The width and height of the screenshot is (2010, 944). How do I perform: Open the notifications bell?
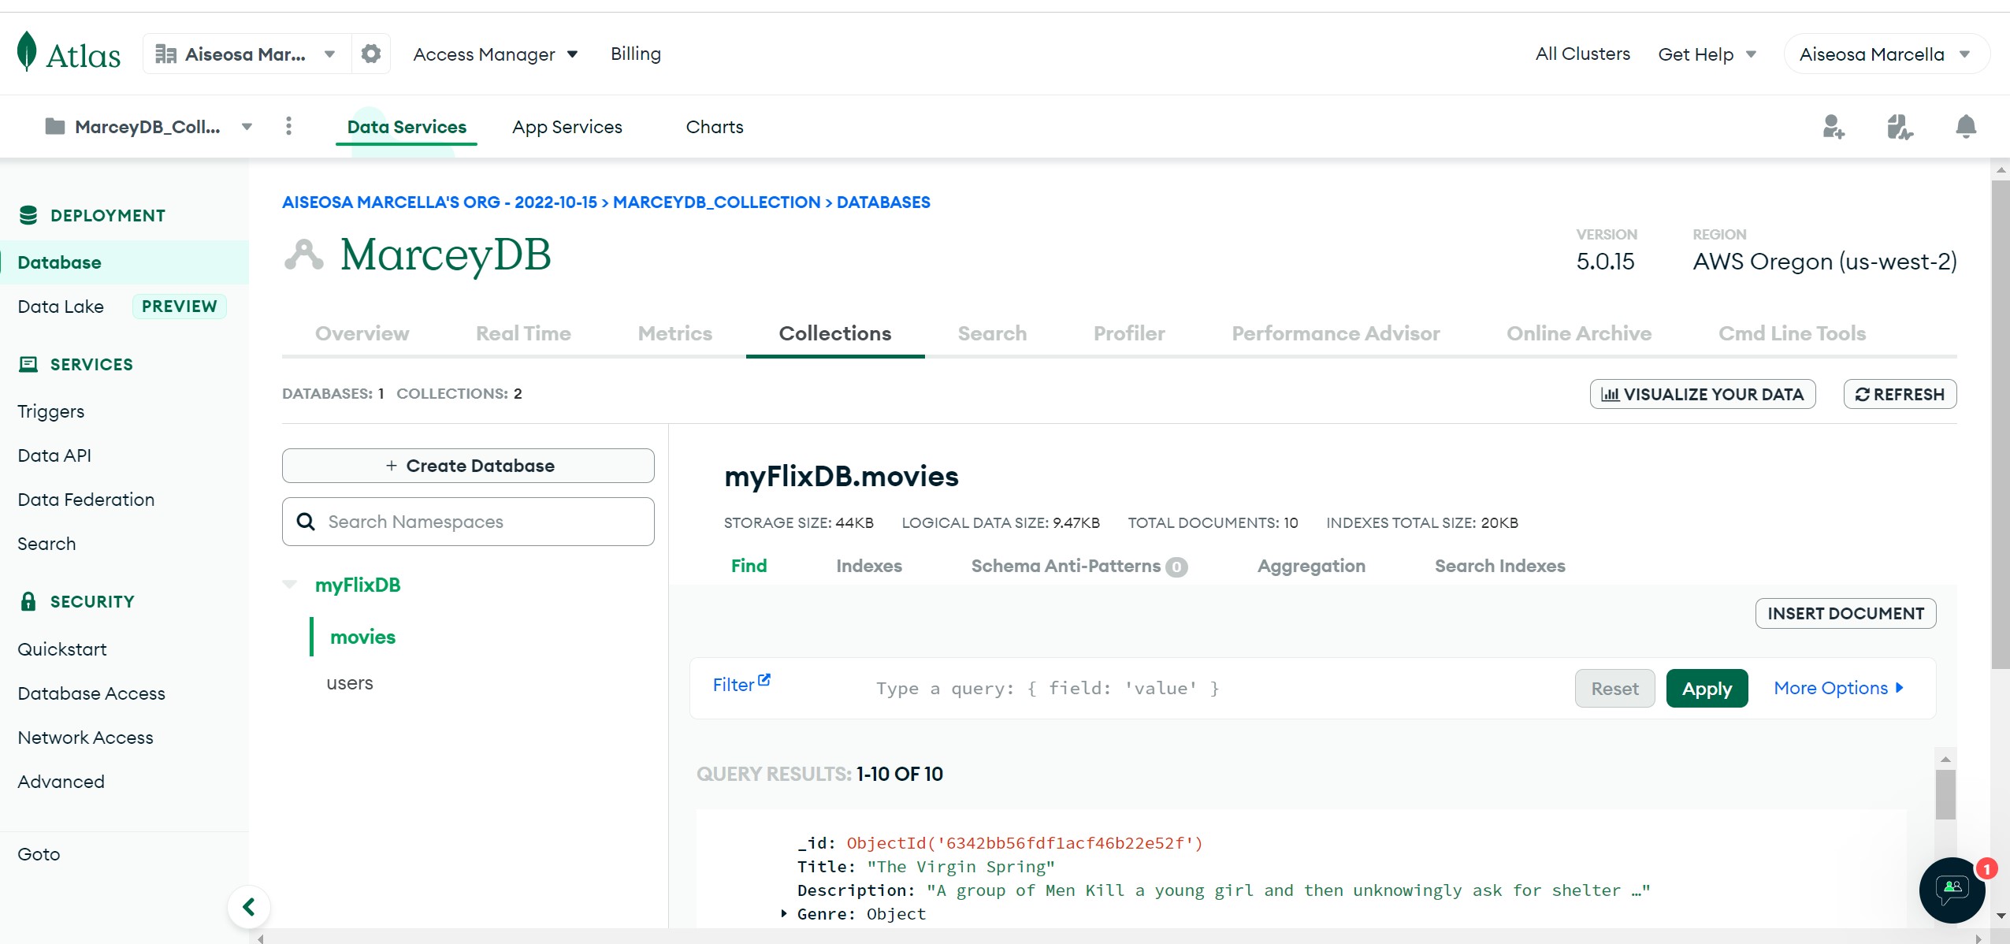[1966, 126]
